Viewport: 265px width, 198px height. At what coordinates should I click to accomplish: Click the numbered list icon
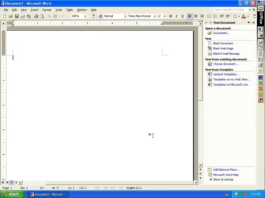209,16
